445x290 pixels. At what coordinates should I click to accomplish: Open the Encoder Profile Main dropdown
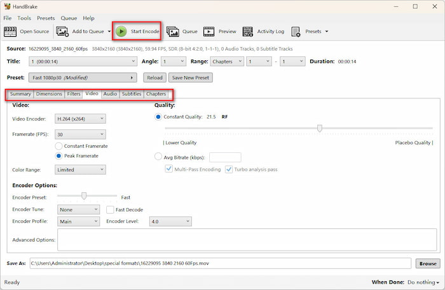coord(78,221)
